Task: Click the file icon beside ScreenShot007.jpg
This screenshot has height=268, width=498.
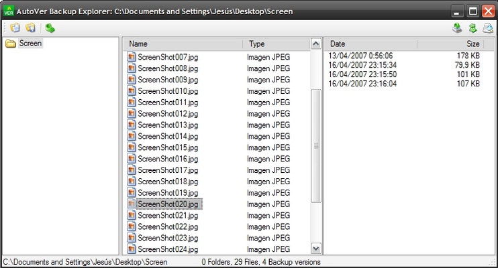Action: 132,57
